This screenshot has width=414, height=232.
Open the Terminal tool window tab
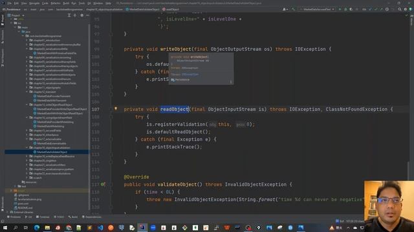[43, 217]
